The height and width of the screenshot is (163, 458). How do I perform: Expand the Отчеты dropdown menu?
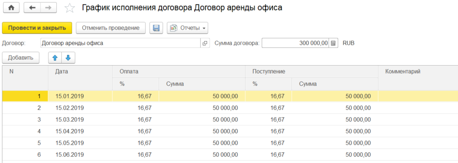187,28
